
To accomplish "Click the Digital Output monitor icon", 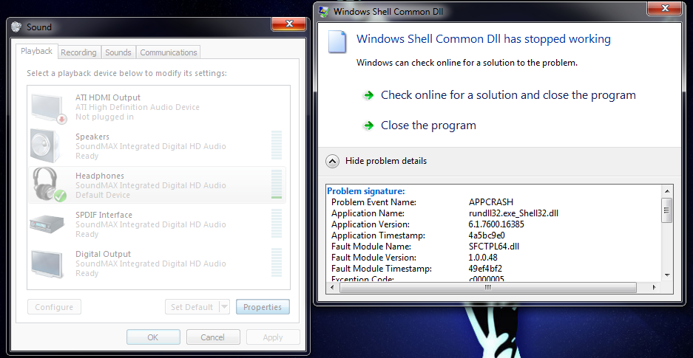I will pyautogui.click(x=47, y=264).
